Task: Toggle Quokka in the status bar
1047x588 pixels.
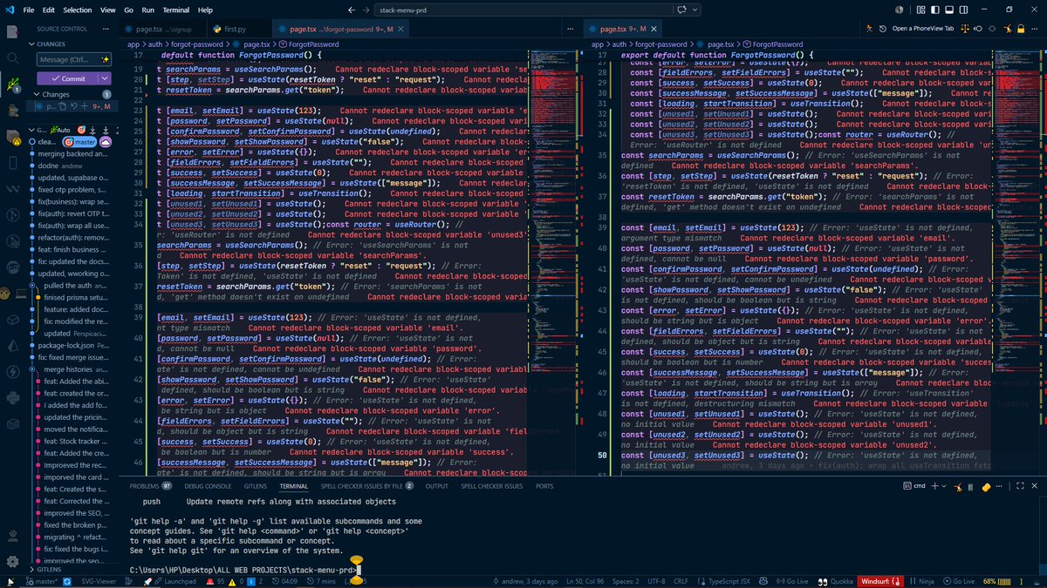Action: (835, 582)
